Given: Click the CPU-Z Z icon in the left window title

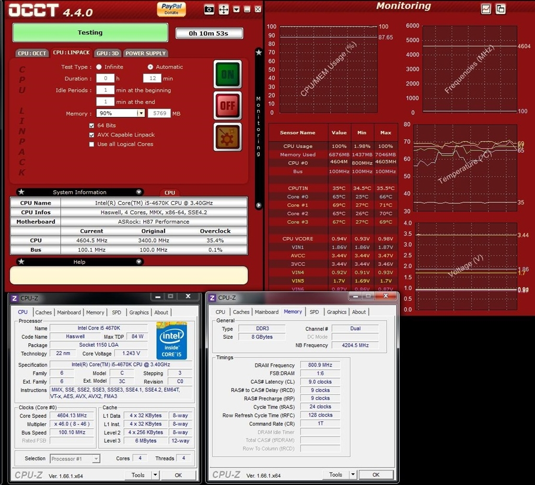Looking at the screenshot, I should coord(14,298).
